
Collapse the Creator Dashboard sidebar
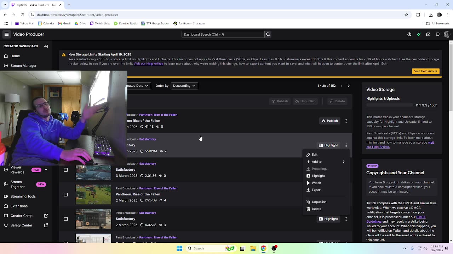point(46,46)
